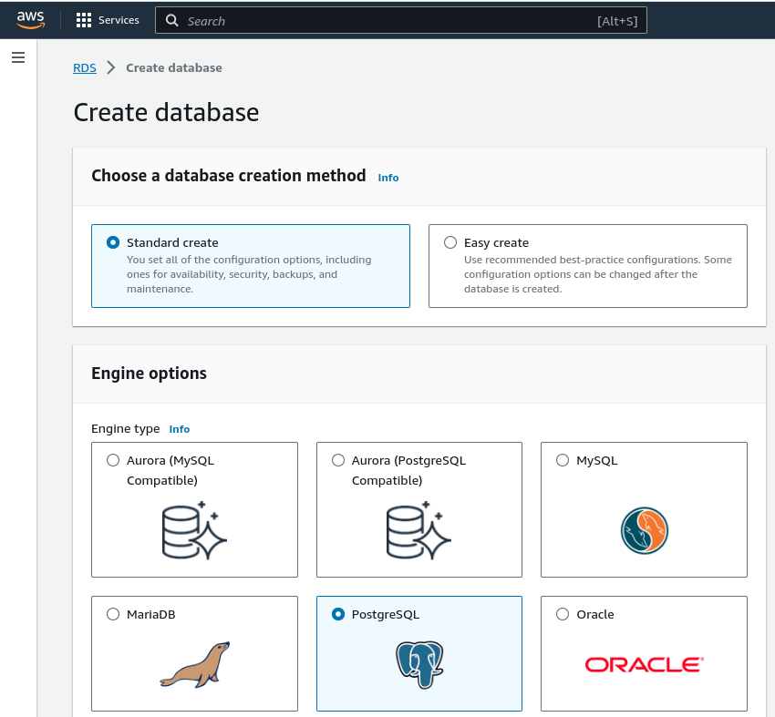
Task: Click Info next to database creation method
Action: click(x=387, y=178)
